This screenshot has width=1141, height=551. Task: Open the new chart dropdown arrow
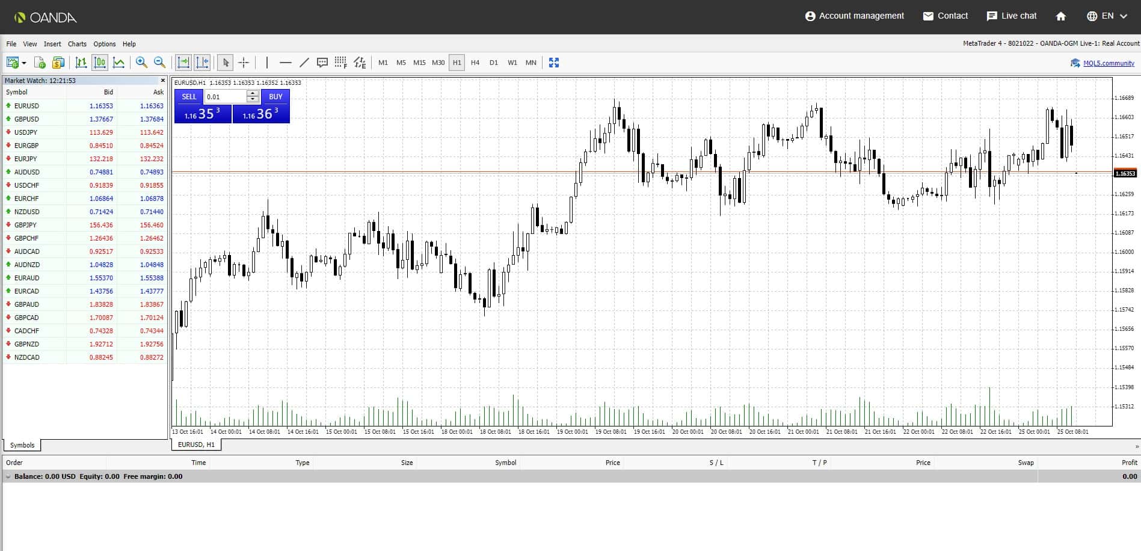point(24,63)
